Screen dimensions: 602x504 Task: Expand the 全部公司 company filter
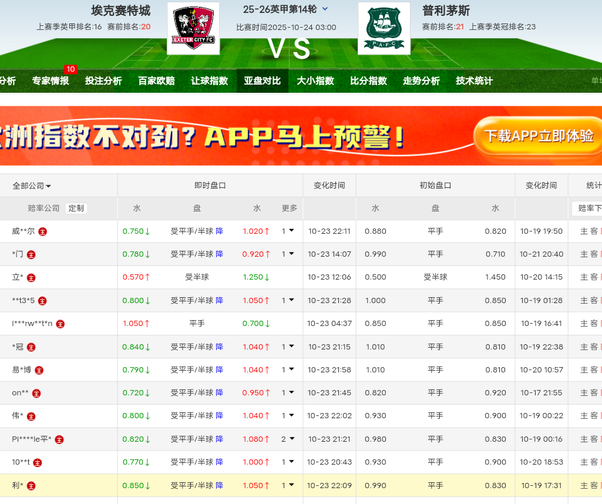(32, 186)
